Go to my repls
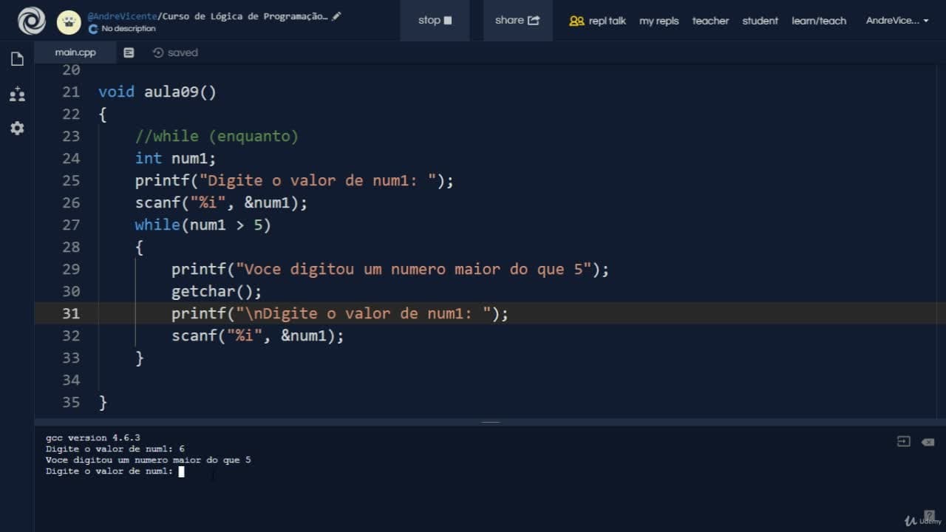Screen dimensions: 946x532 click(659, 21)
